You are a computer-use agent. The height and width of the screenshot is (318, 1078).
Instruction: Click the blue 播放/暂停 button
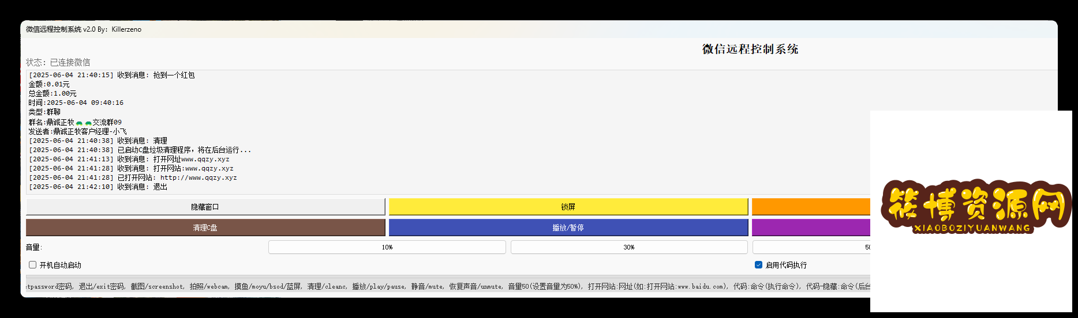(x=568, y=228)
